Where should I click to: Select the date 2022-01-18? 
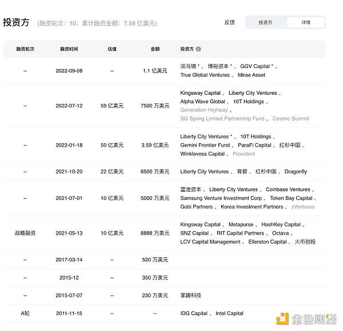tap(69, 145)
